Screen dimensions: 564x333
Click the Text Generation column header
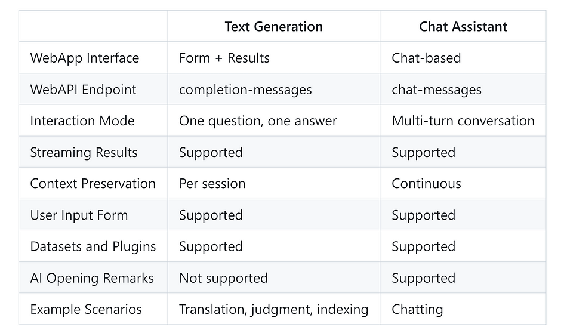click(274, 27)
